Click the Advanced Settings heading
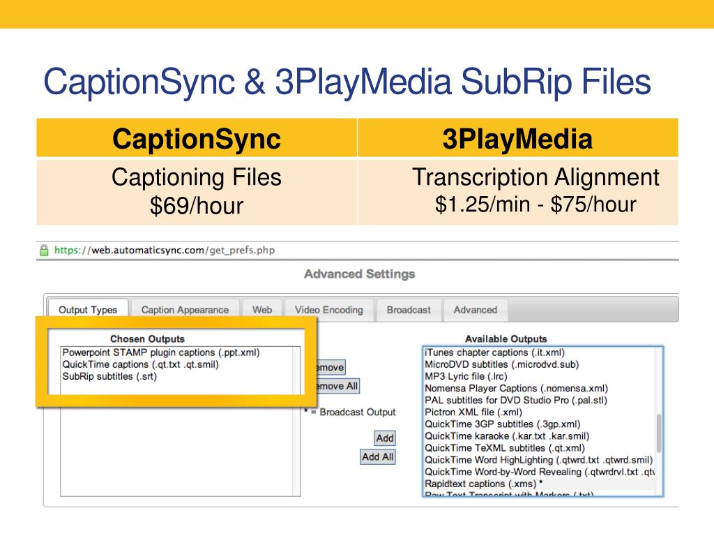714x536 pixels. point(360,274)
